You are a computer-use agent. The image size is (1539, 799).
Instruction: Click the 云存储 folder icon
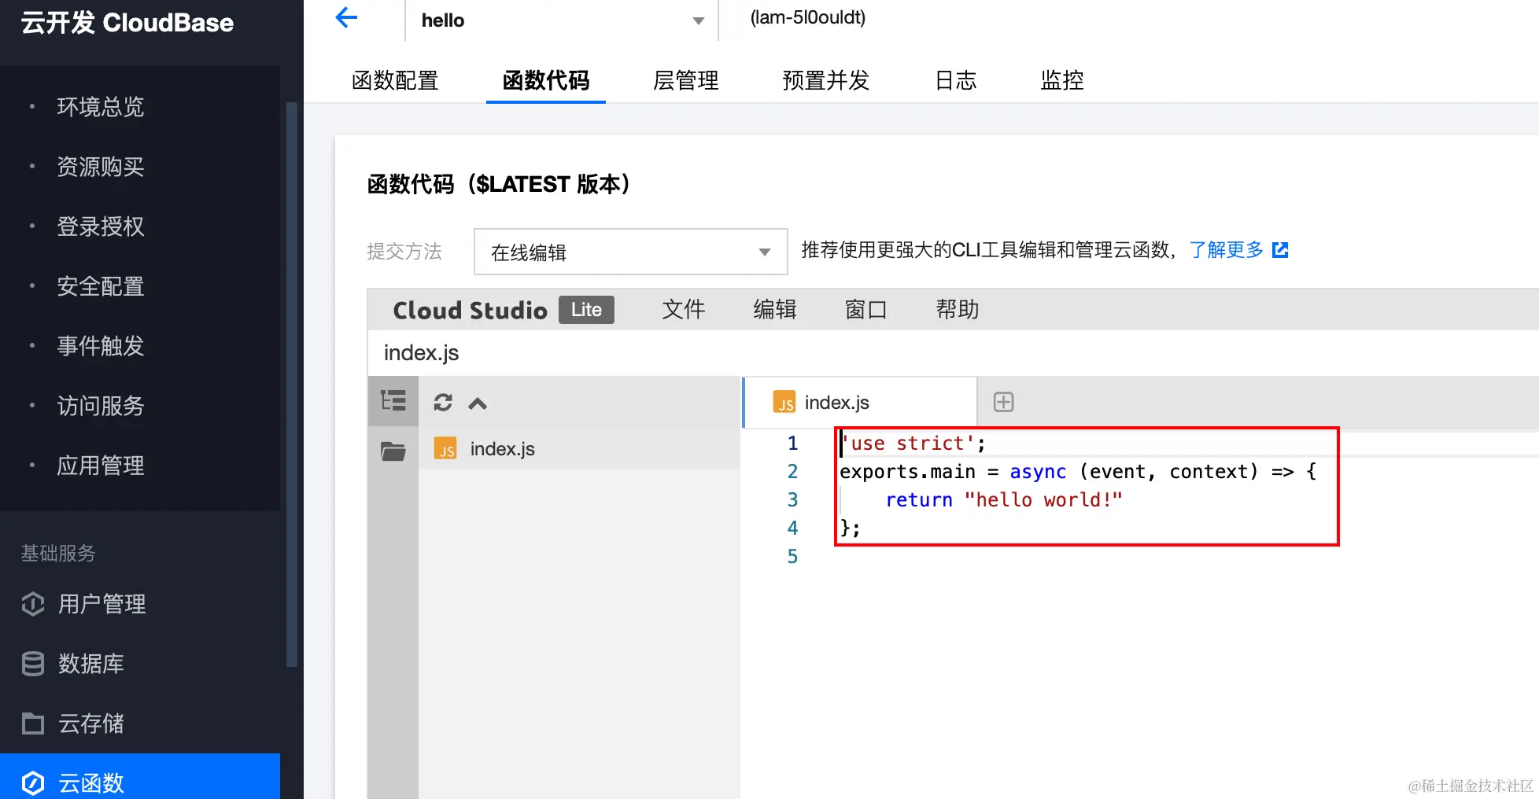(x=33, y=724)
